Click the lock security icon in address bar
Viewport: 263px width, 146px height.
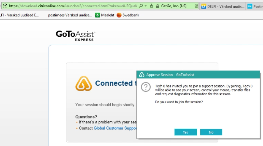click(x=157, y=6)
